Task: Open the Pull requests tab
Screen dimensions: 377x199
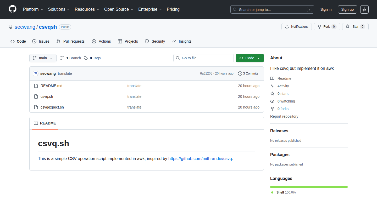Action: click(x=70, y=41)
